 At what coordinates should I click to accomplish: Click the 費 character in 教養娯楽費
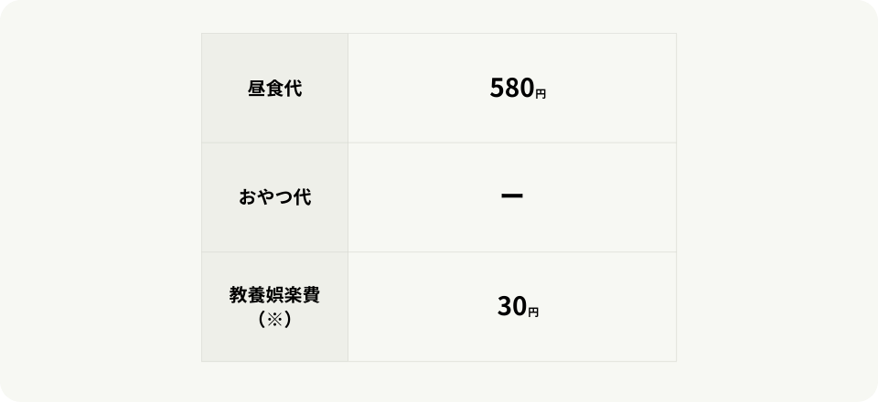311,296
